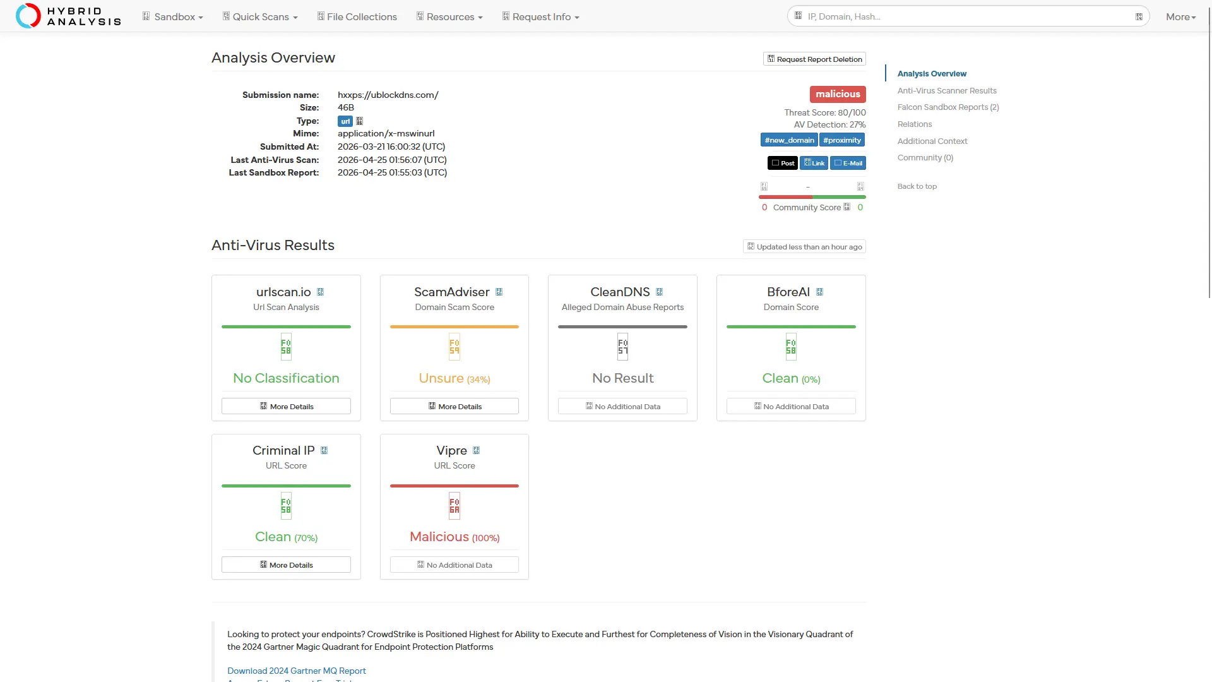Open the Community (0) section link
Image resolution: width=1212 pixels, height=682 pixels.
(925, 158)
